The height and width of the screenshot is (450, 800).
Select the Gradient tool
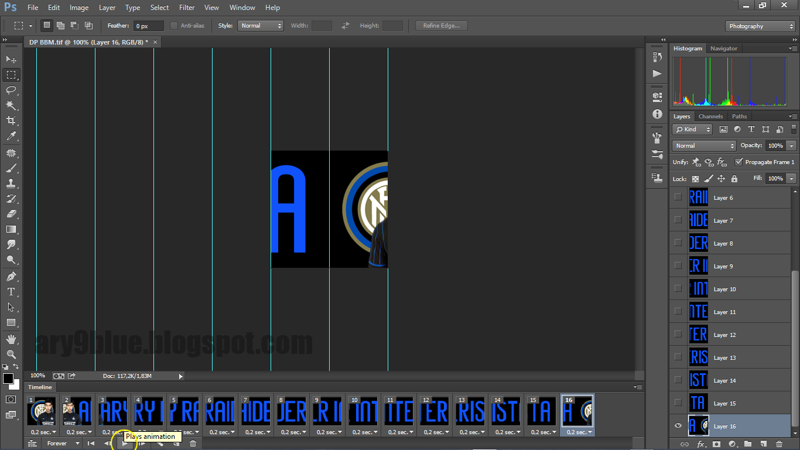11,229
